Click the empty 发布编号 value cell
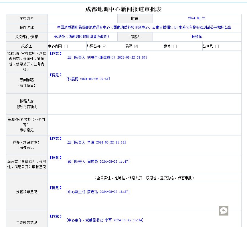This screenshot has width=247, height=227. (82, 18)
